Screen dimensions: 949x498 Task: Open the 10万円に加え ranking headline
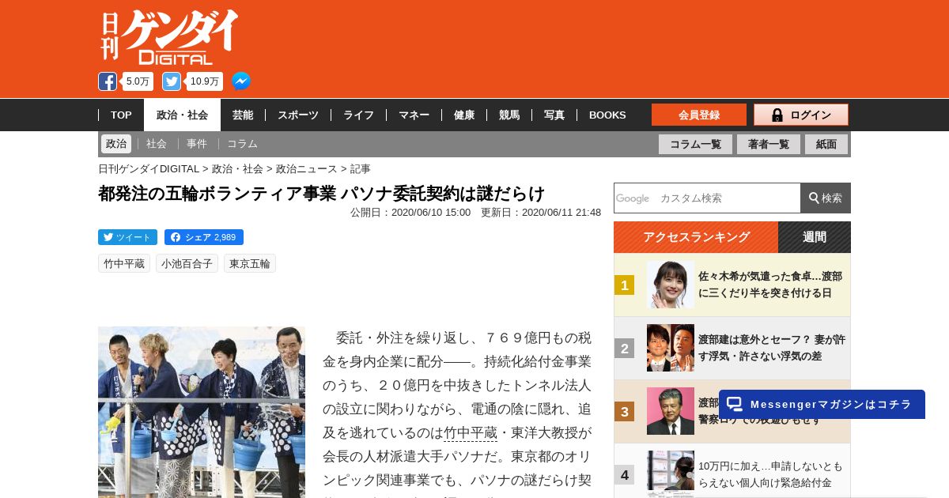(x=770, y=474)
